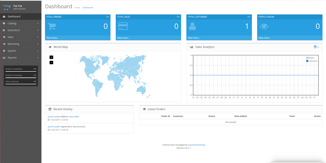Image resolution: width=326 pixels, height=163 pixels.
Task: Click the 'No results!' table row
Action: tap(231, 122)
